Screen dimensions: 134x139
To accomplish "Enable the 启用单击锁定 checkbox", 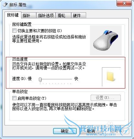I will click(x=14, y=98).
